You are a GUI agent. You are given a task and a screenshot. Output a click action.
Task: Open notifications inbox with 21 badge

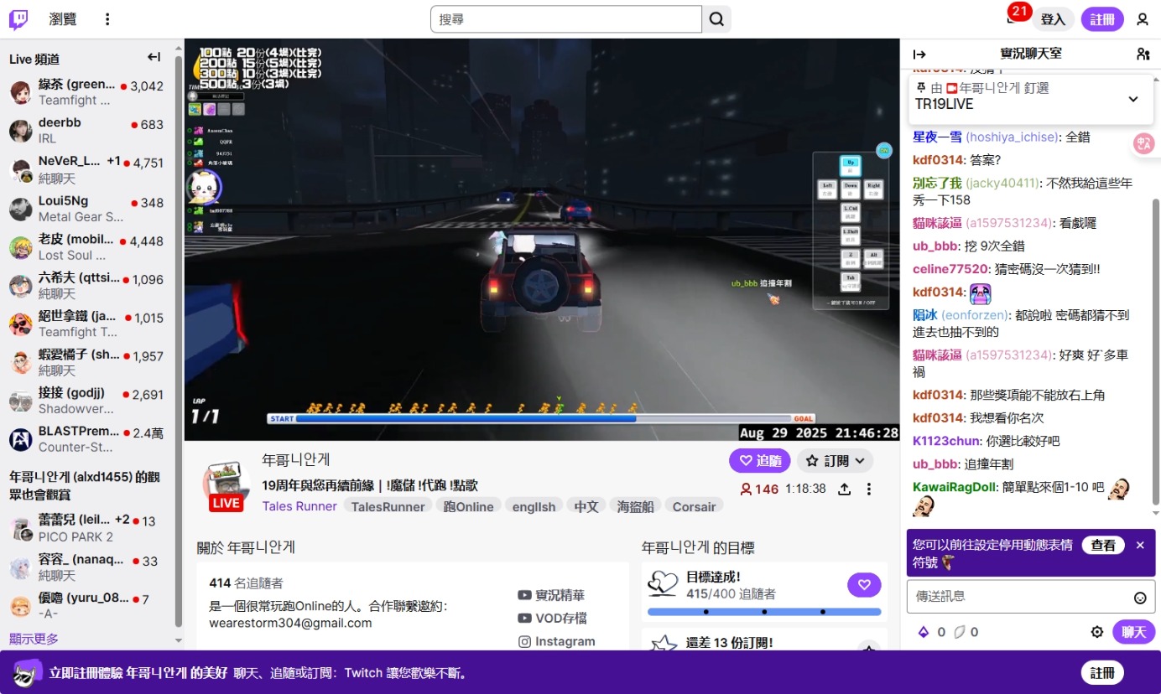click(1013, 18)
